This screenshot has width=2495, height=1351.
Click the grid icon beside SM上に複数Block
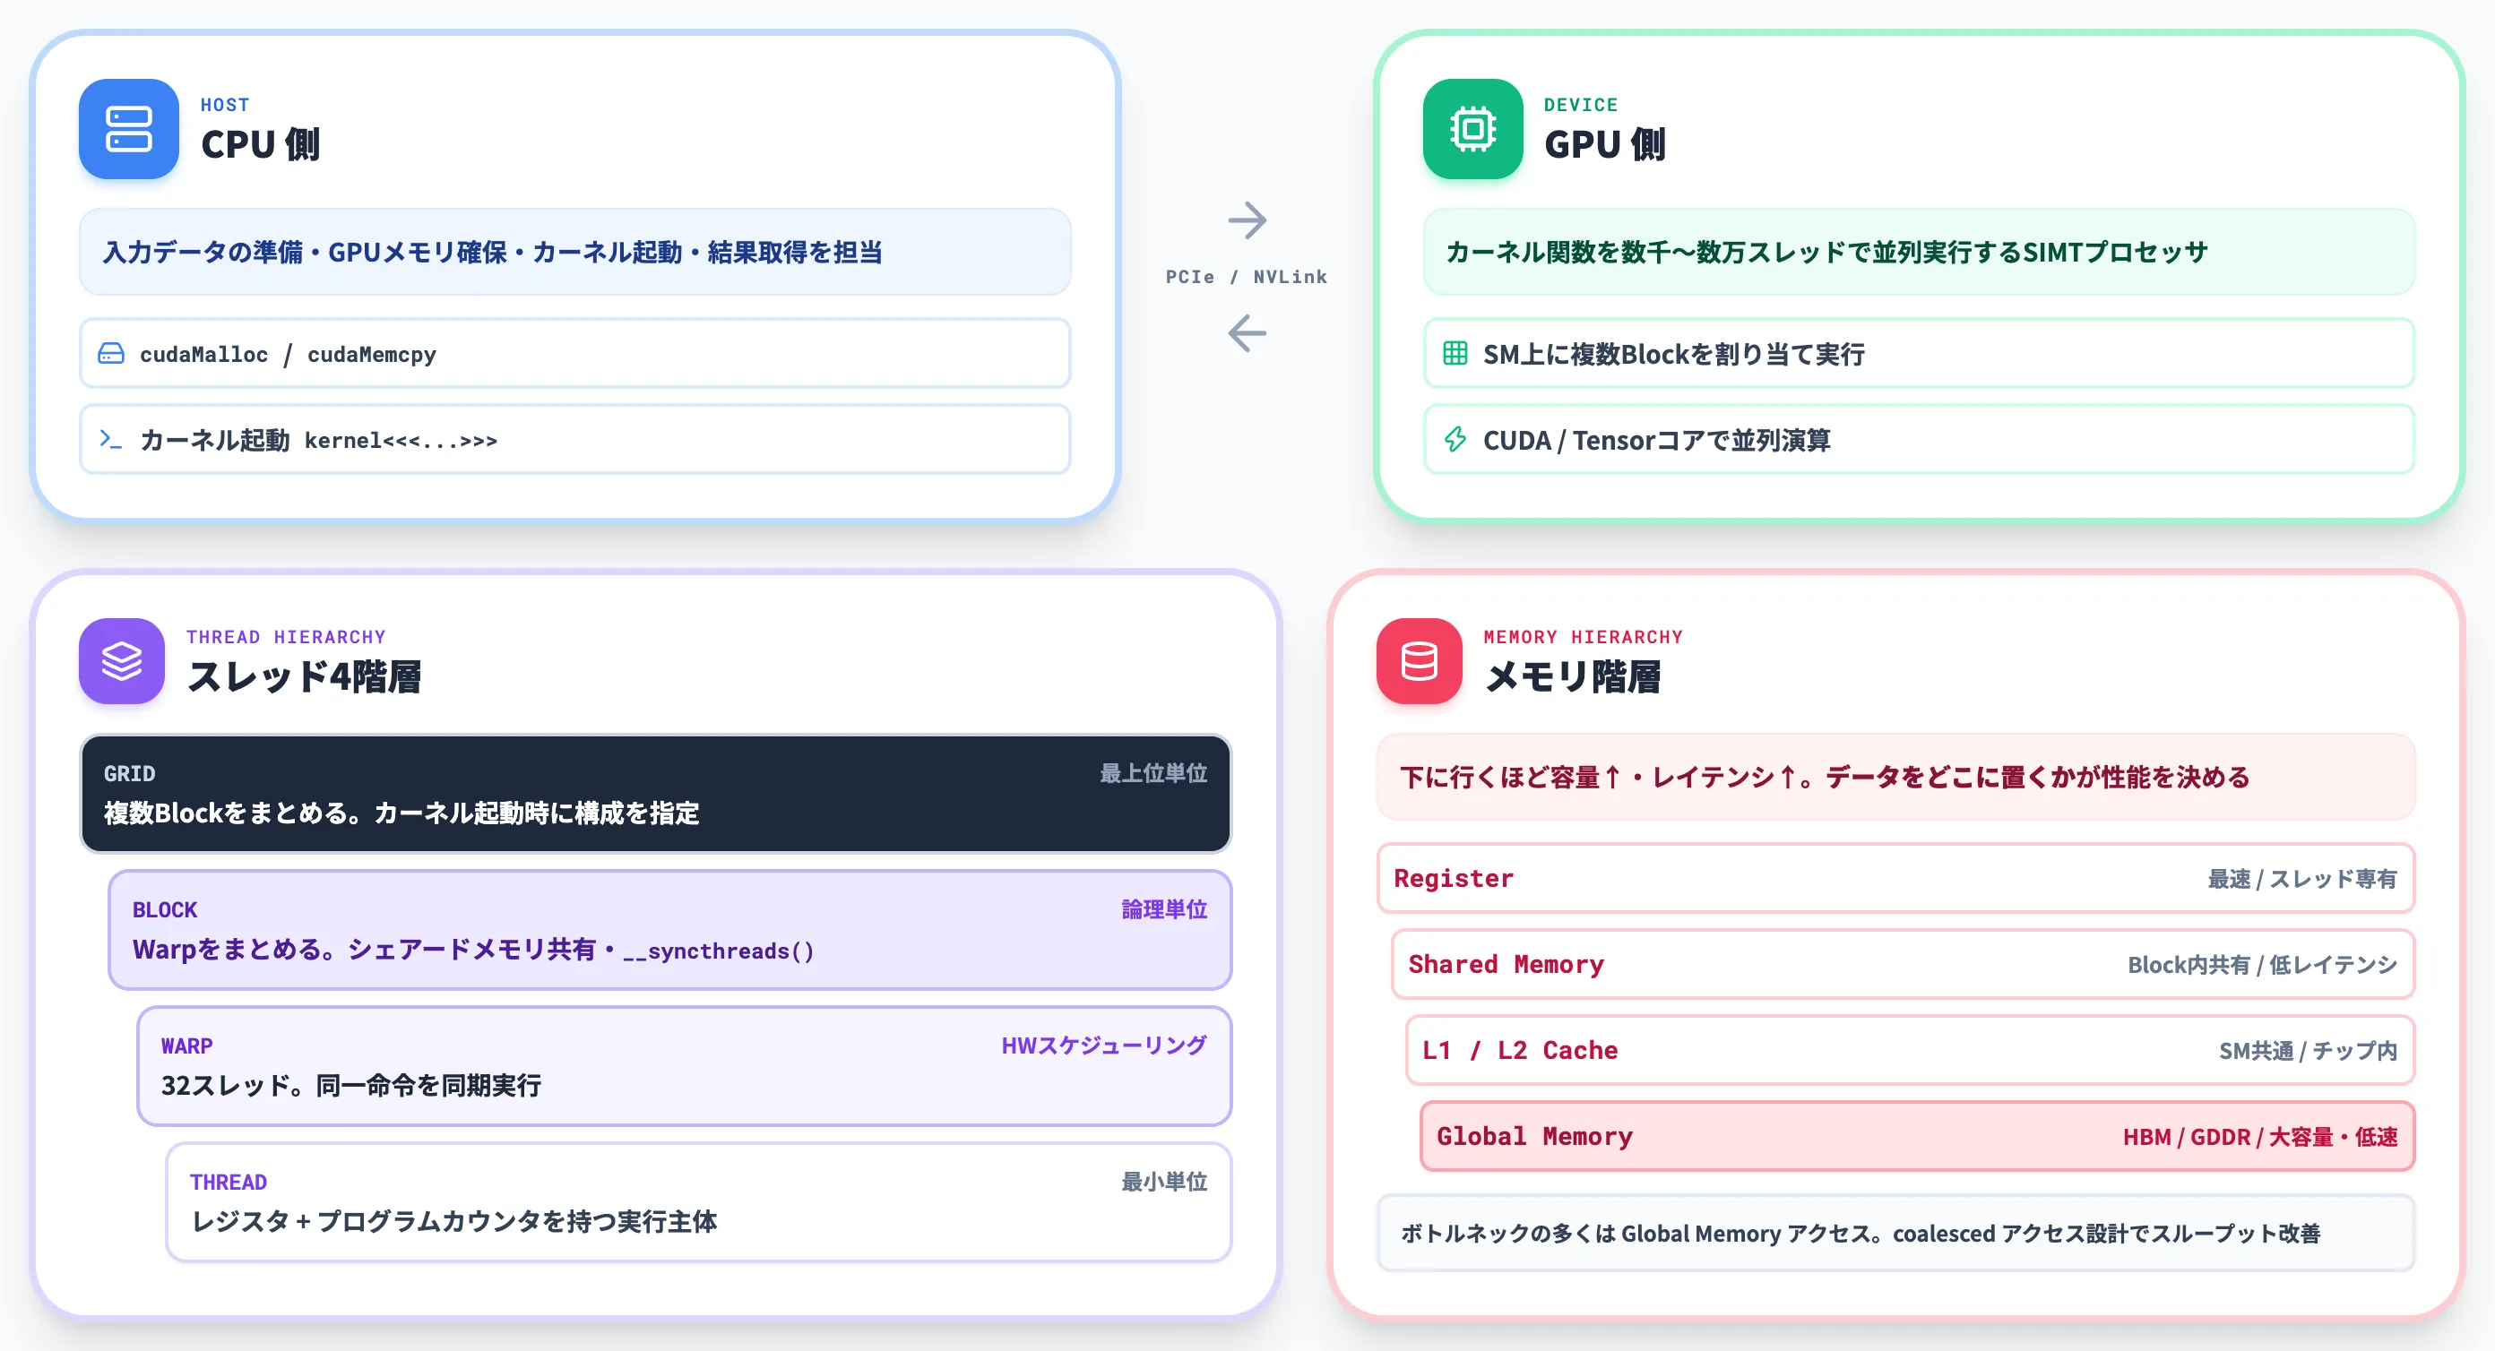[1455, 354]
